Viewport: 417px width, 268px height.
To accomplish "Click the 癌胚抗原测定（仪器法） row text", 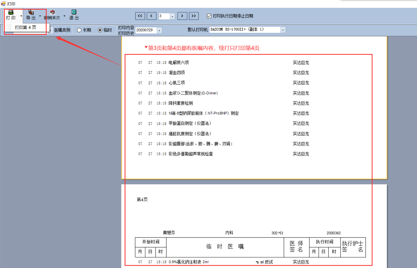I will click(190, 134).
